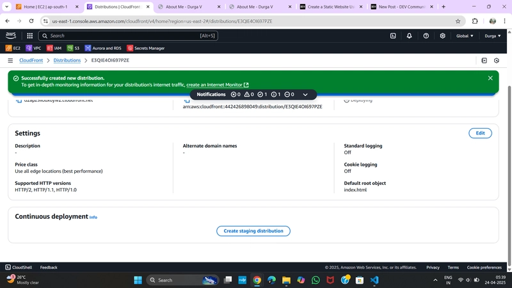
Task: Copy the distribution domain name
Action: point(19,100)
